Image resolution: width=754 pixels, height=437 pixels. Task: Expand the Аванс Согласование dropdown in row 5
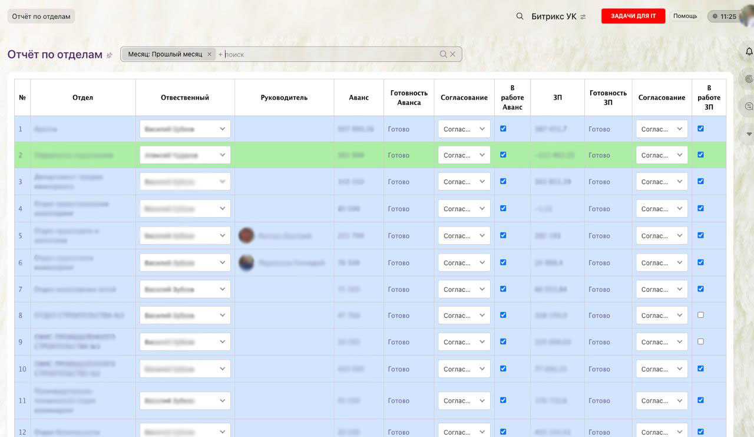point(464,236)
